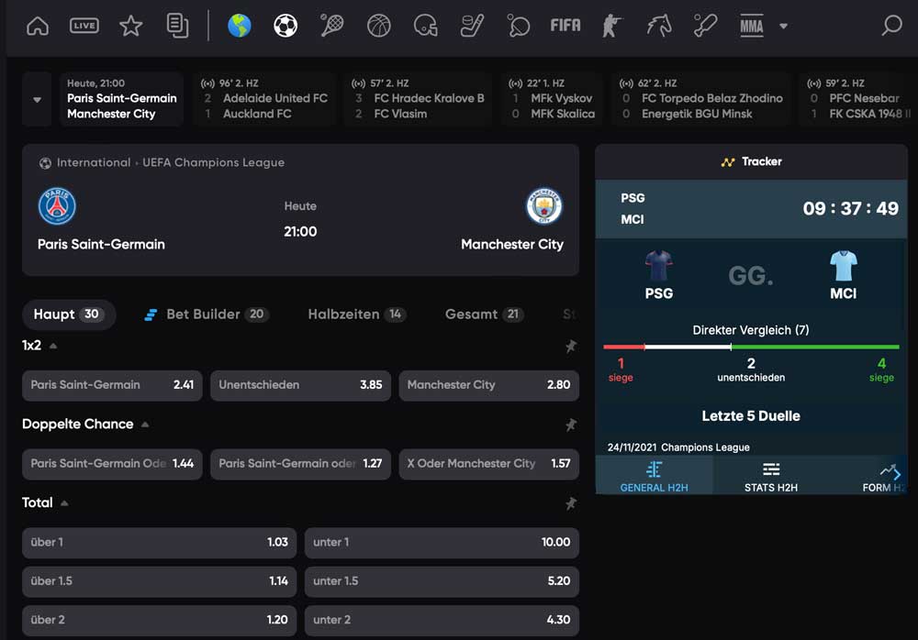Go to the home page icon

[38, 26]
